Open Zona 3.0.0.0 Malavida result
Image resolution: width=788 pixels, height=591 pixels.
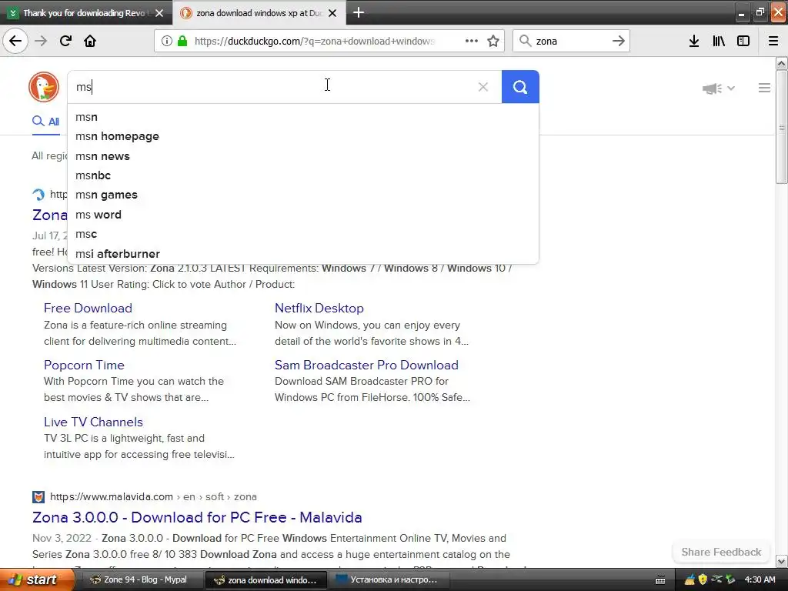point(197,517)
